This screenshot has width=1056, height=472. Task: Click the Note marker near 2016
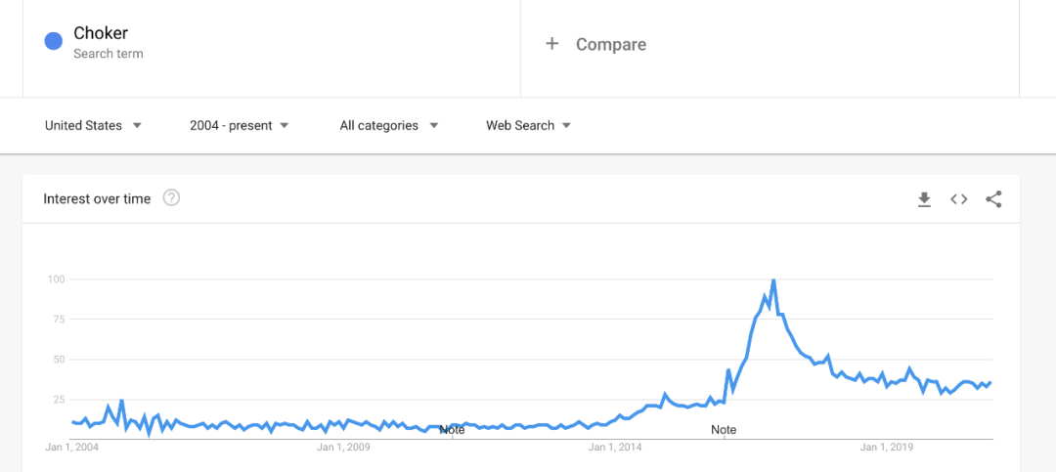coord(724,430)
